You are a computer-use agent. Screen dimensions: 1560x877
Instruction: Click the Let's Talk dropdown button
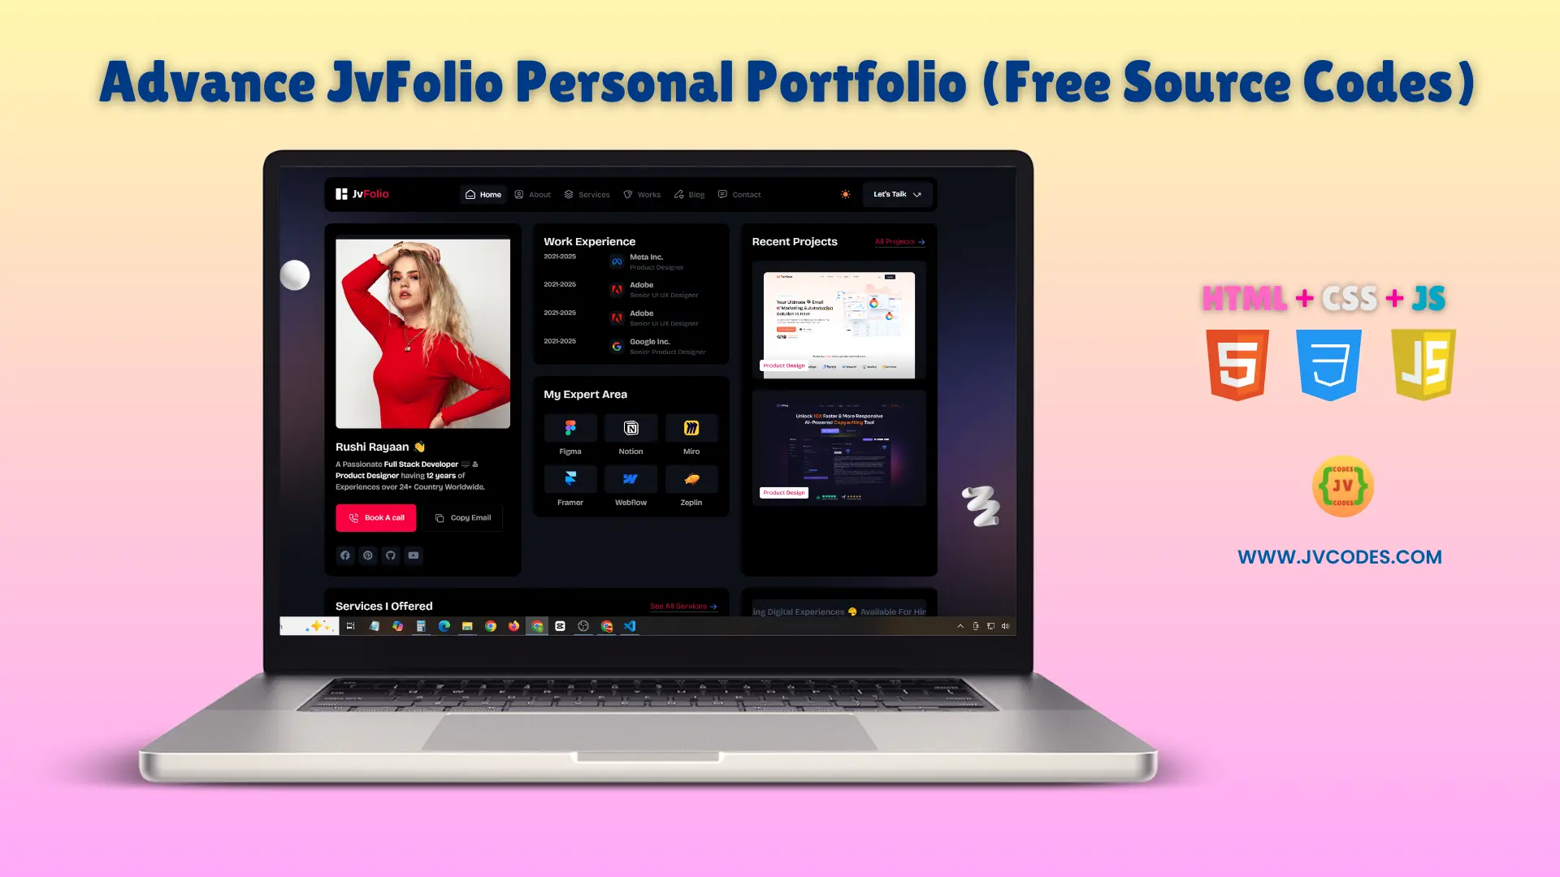(x=895, y=194)
